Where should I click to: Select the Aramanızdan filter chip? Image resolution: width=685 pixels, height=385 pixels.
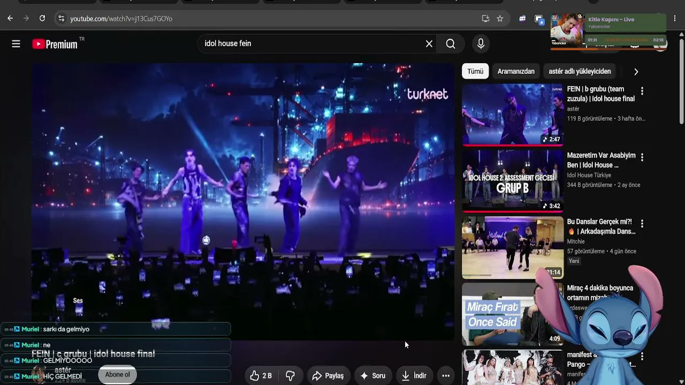[x=516, y=72]
